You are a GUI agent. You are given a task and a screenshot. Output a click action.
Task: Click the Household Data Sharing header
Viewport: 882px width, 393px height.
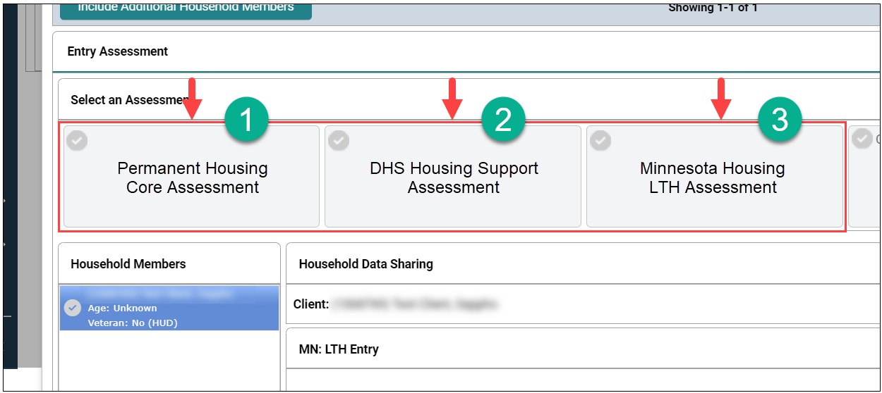[x=366, y=264]
